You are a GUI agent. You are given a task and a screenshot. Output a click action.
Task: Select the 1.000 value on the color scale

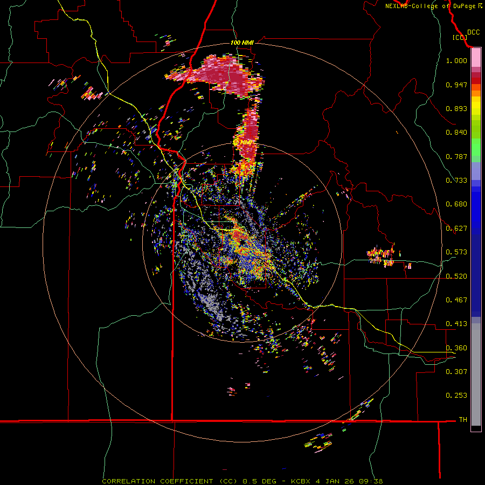[456, 60]
